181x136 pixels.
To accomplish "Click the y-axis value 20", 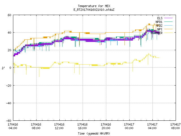I will 9,50.
